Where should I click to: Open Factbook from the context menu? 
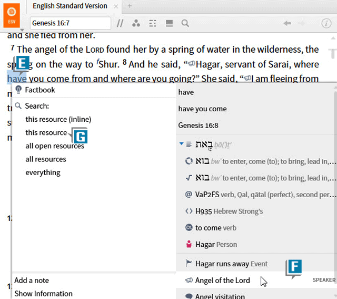(40, 90)
